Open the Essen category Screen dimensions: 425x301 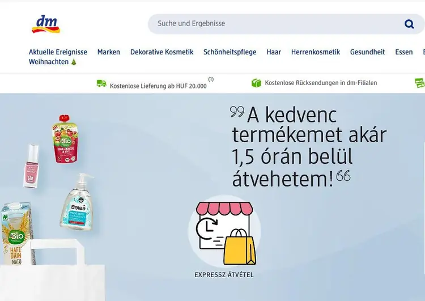click(404, 52)
